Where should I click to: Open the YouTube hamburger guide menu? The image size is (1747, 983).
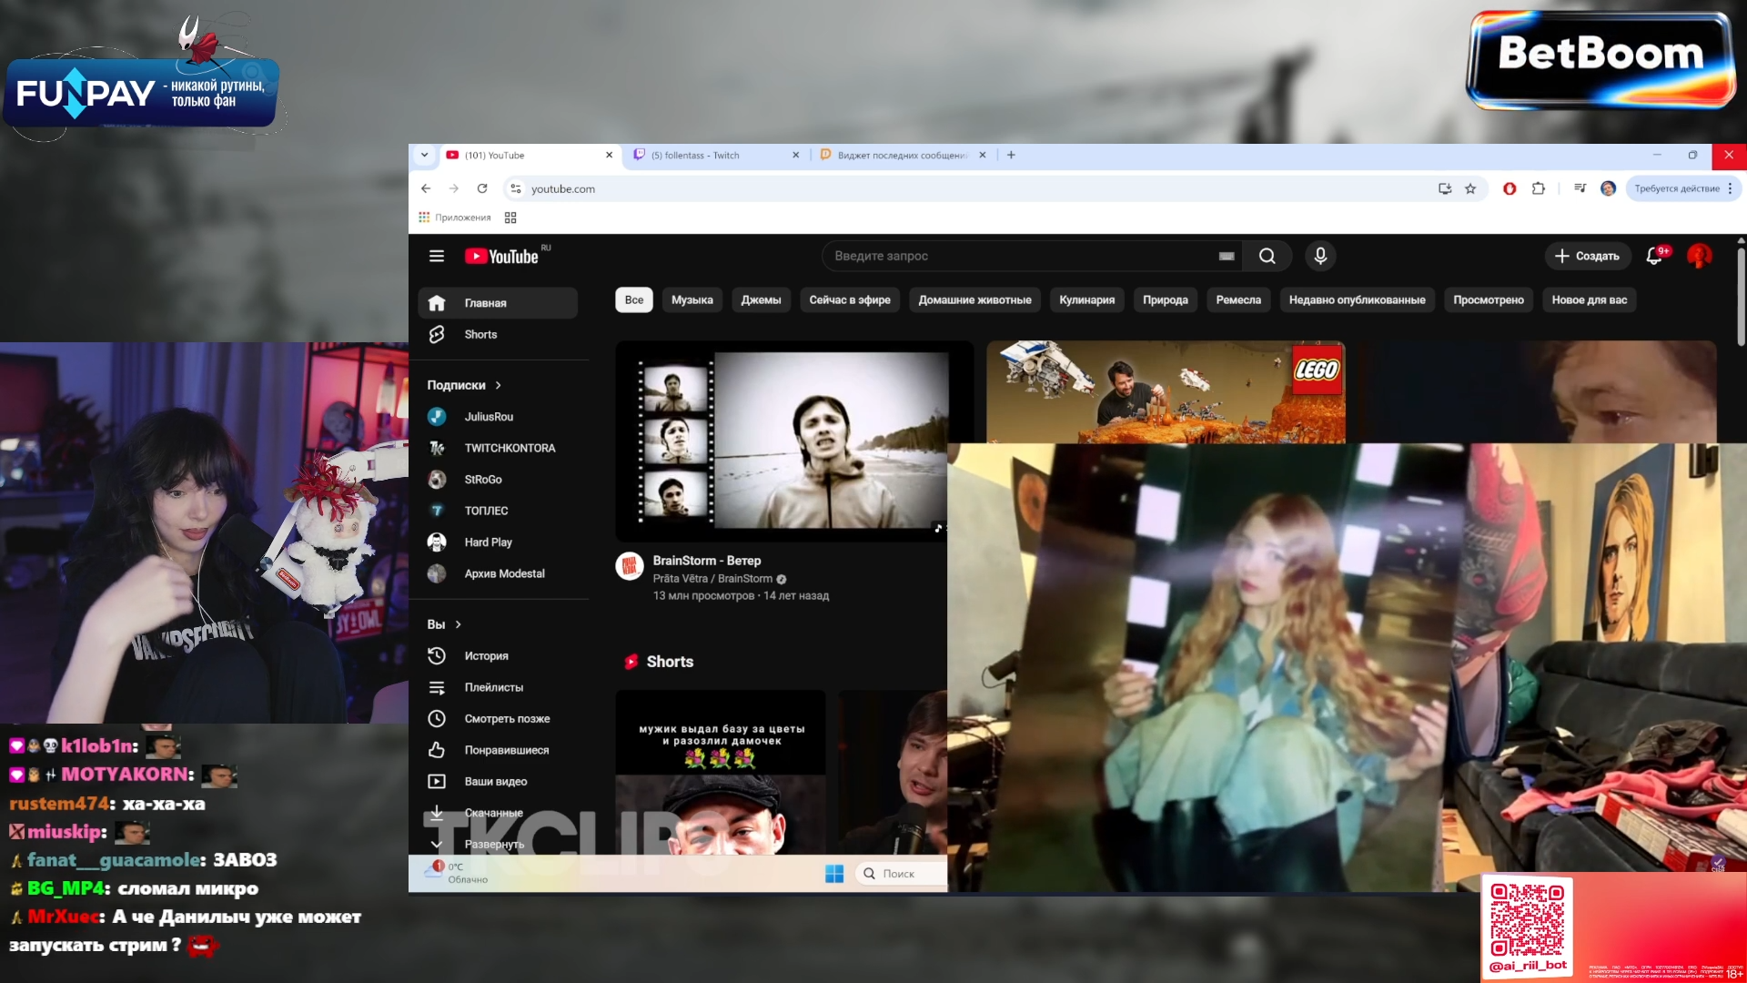[x=437, y=257]
